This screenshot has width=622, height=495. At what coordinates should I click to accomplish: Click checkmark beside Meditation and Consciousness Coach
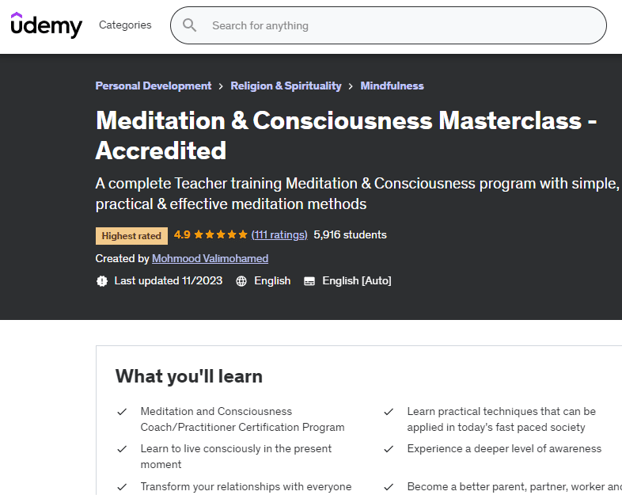(x=122, y=412)
